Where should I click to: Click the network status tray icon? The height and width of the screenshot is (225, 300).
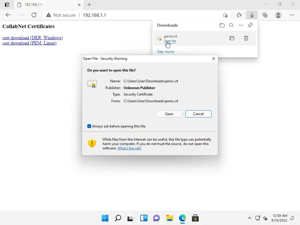(258, 218)
